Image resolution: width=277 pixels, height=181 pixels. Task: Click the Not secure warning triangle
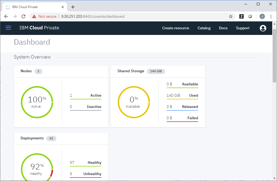point(34,16)
